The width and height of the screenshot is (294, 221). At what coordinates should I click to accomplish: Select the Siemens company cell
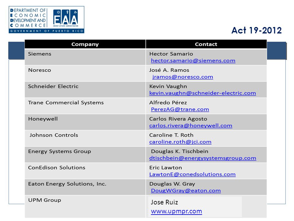pos(85,57)
